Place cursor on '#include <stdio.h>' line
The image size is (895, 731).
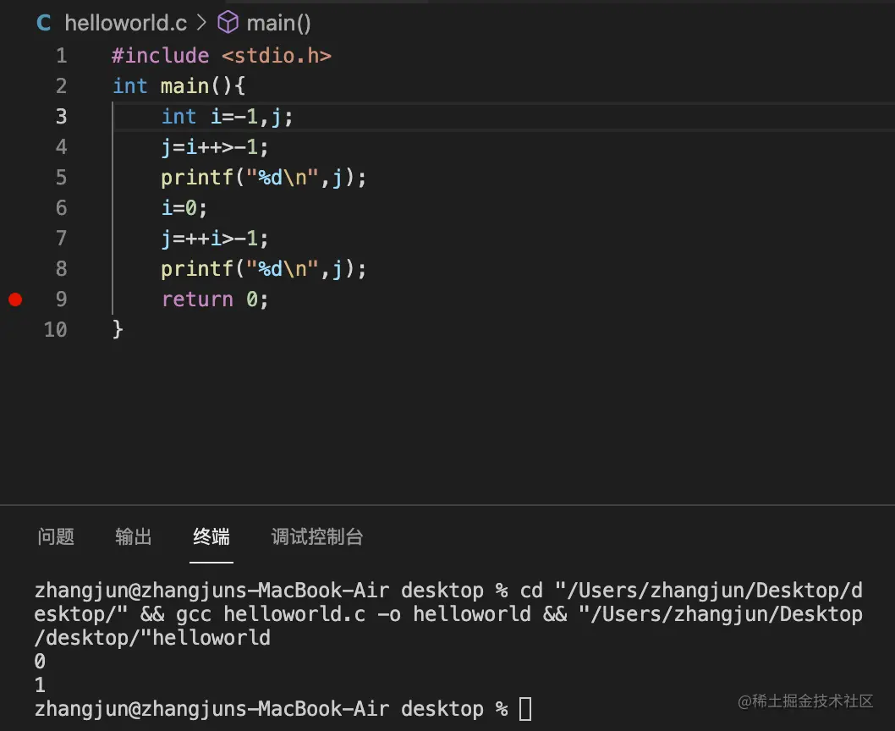click(222, 56)
